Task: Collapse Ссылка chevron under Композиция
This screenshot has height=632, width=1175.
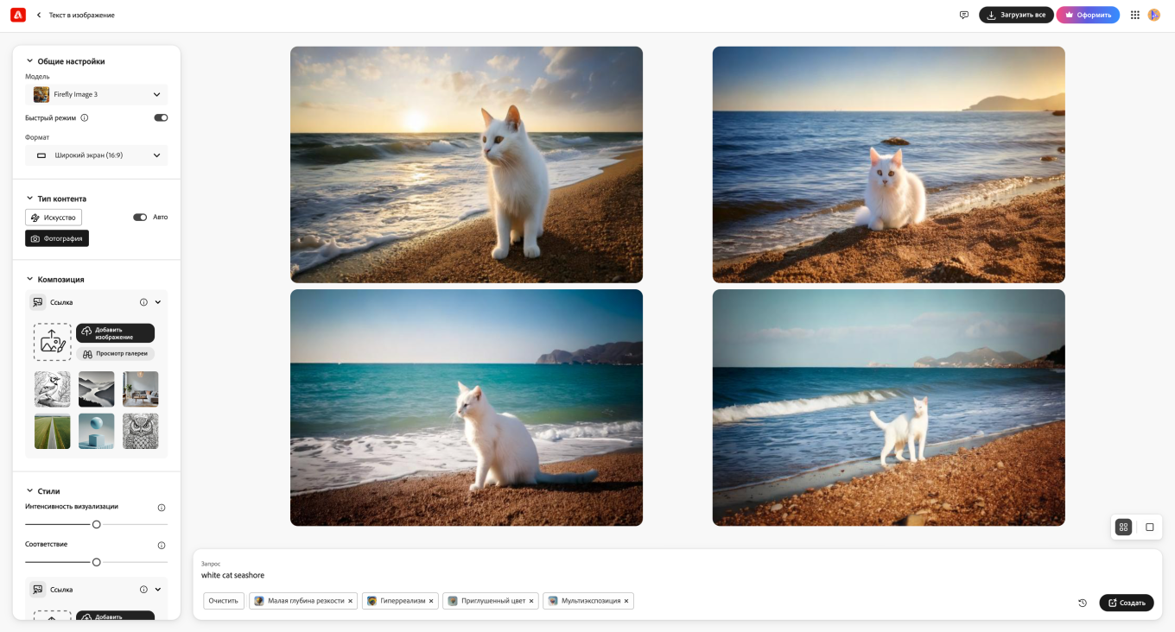Action: point(158,302)
